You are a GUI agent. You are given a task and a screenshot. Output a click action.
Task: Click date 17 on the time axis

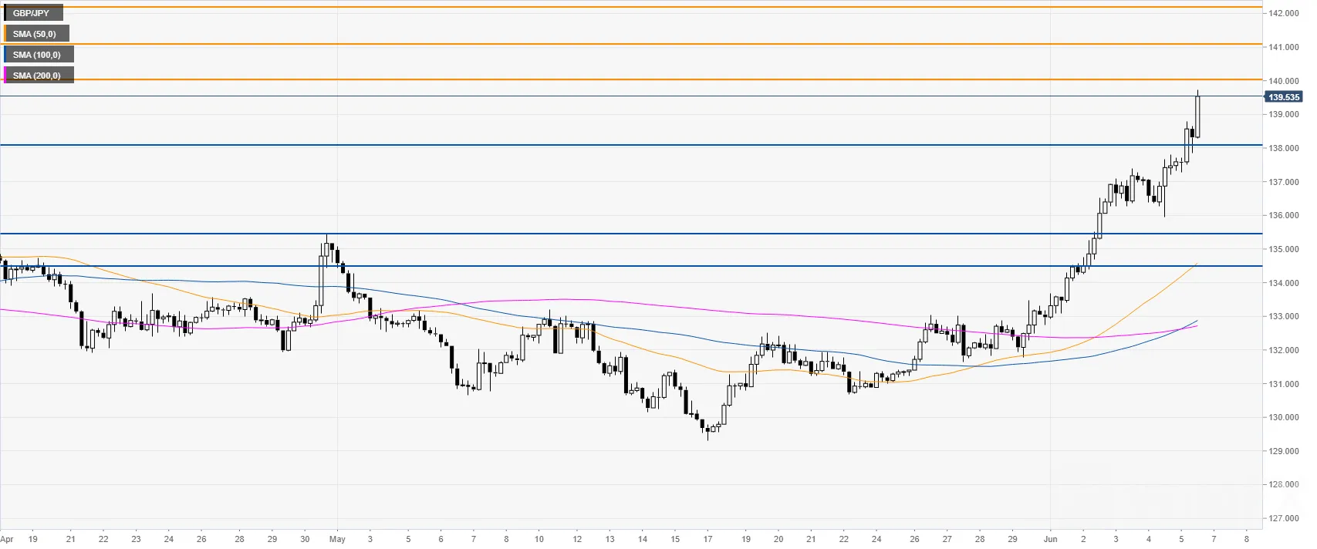[x=707, y=539]
